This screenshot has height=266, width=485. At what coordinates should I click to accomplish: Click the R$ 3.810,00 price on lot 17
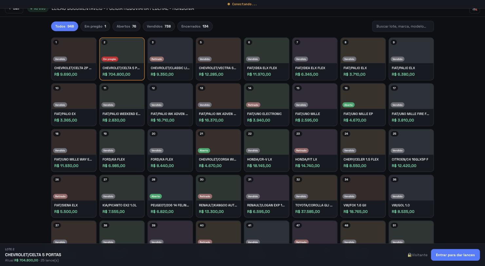pyautogui.click(x=403, y=120)
